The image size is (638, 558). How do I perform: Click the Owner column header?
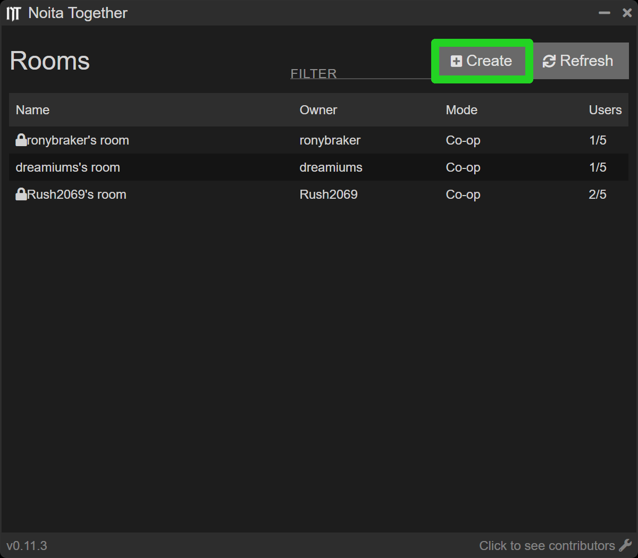[318, 110]
